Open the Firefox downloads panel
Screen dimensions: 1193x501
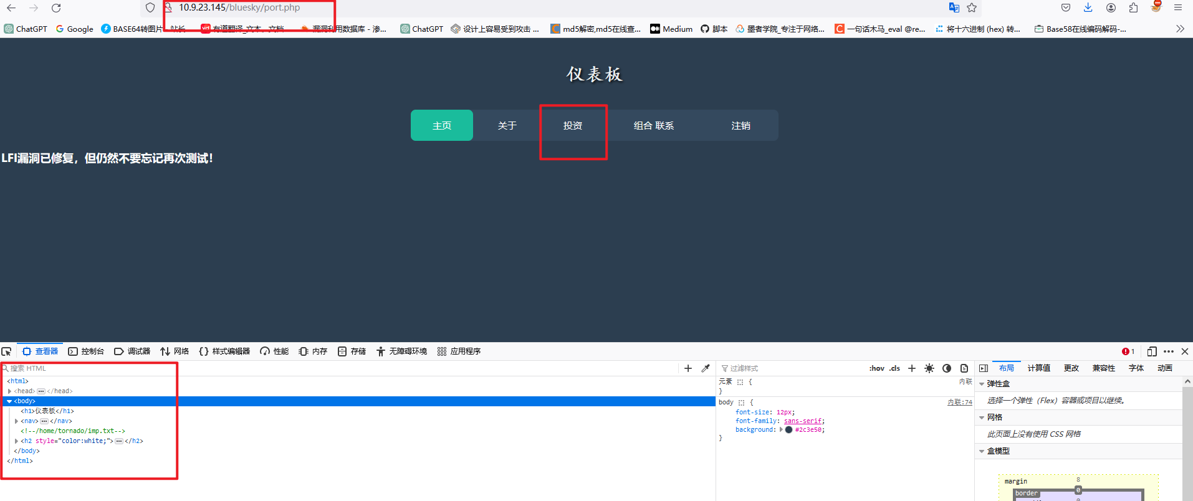[1088, 7]
